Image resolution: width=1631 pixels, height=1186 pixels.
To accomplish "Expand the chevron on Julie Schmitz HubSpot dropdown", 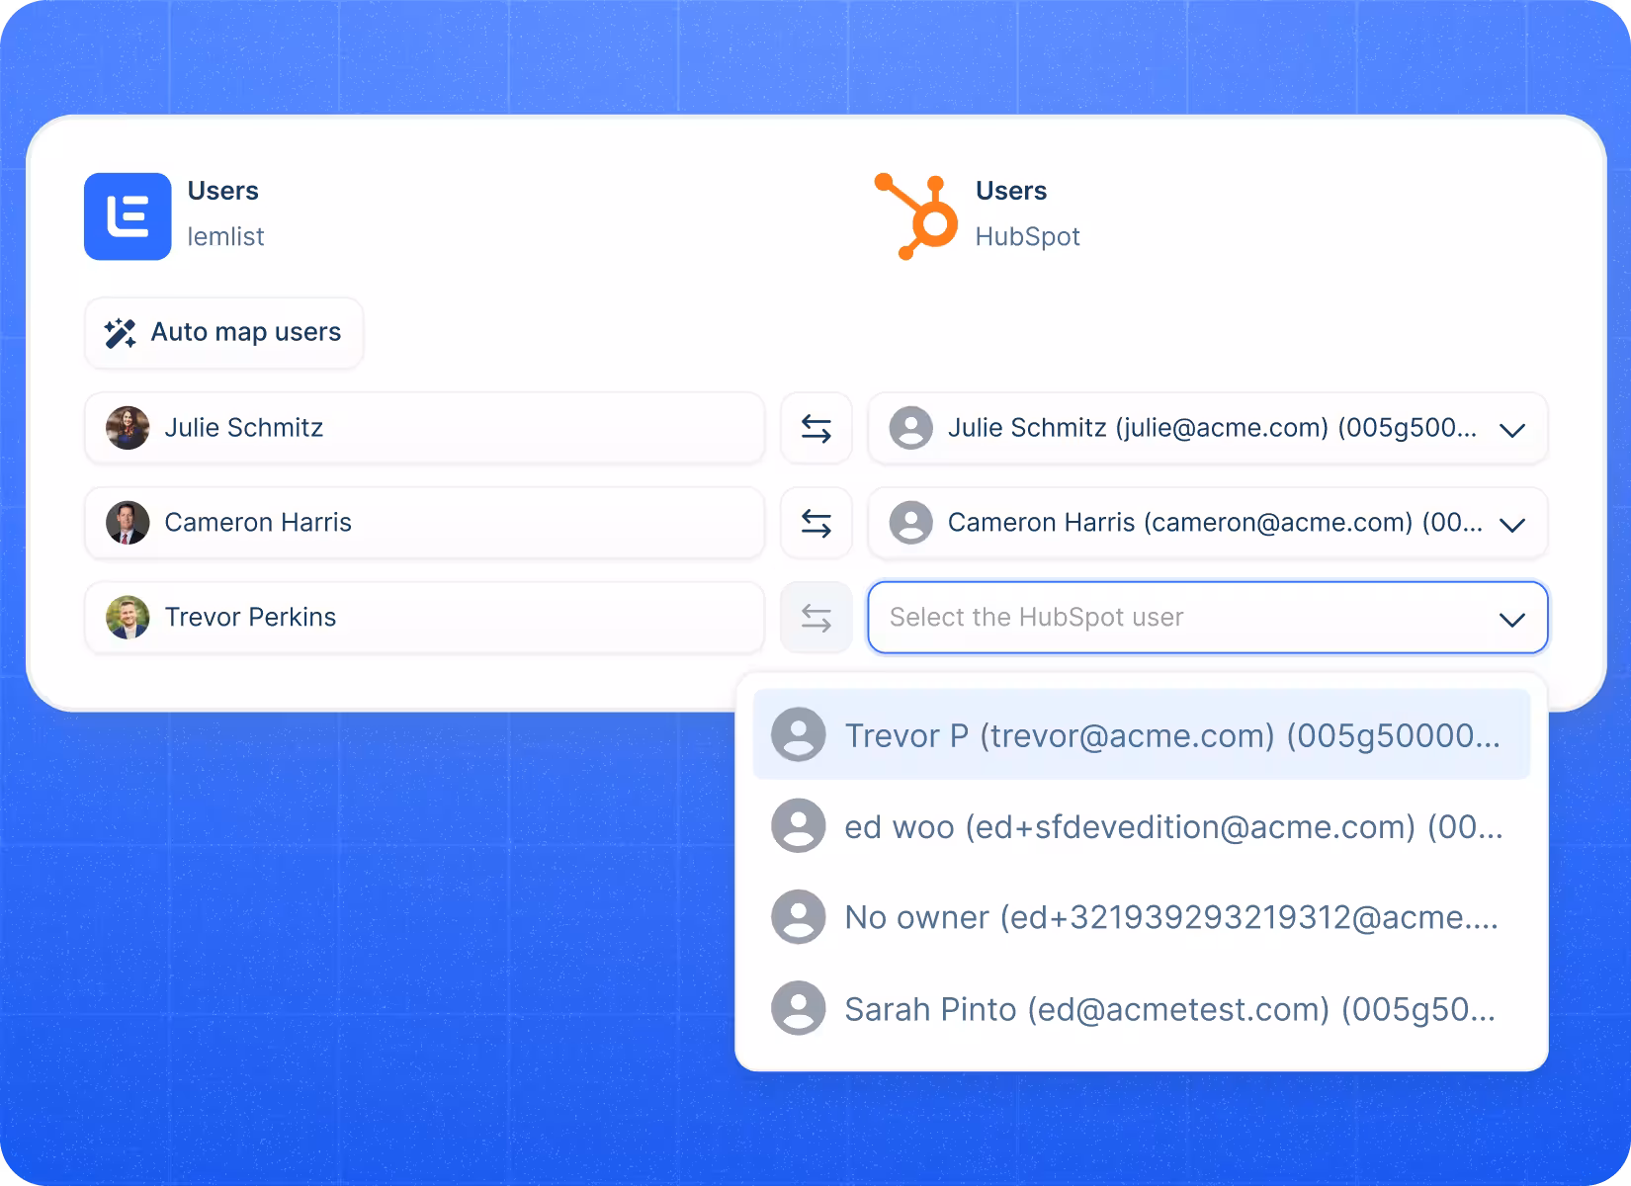I will click(1512, 430).
